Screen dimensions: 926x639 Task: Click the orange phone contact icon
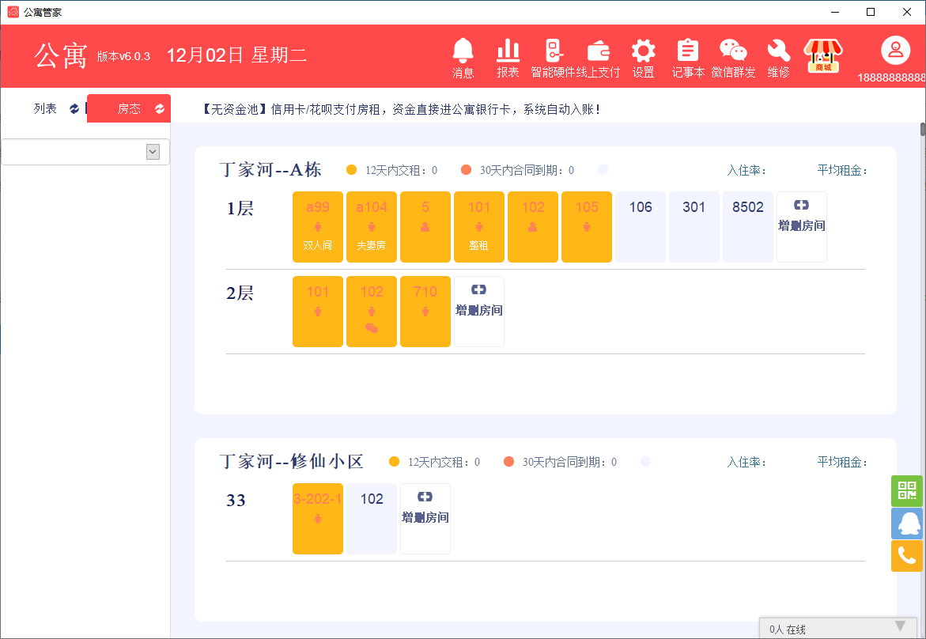(906, 556)
